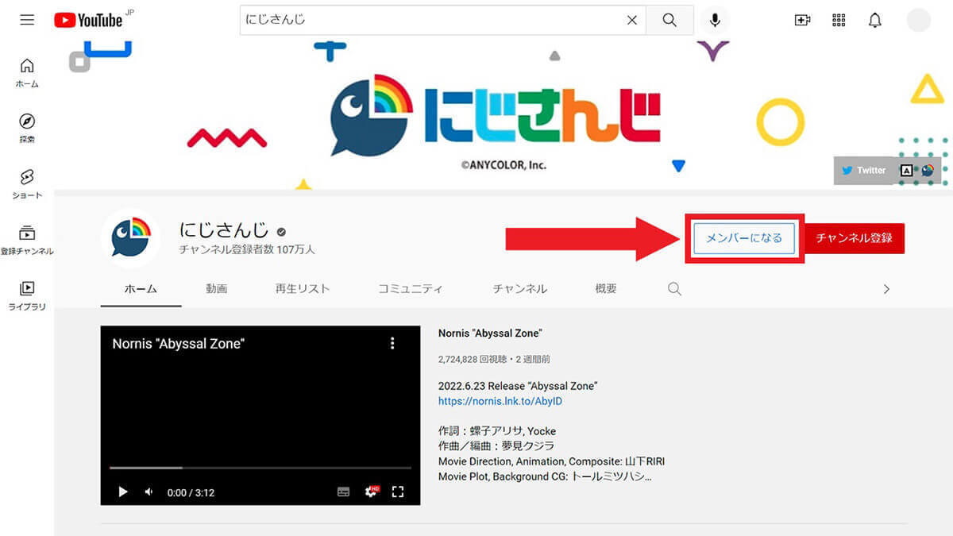Click the A icon banner link

(907, 170)
